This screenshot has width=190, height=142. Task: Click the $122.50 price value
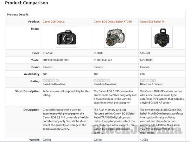pyautogui.click(x=47, y=53)
